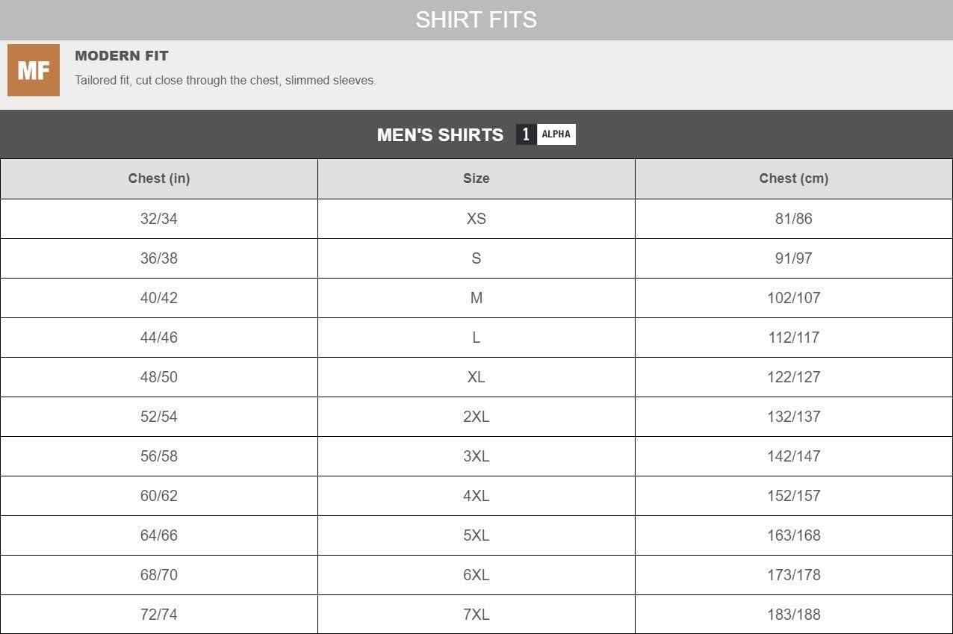Click the 163/168 chest centimeters cell
The height and width of the screenshot is (634, 953).
click(793, 535)
